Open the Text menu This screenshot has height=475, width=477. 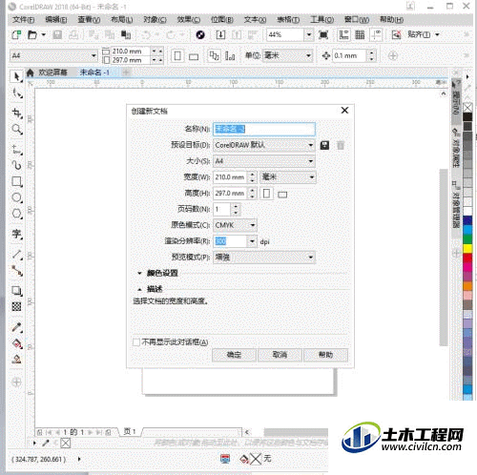coord(255,20)
